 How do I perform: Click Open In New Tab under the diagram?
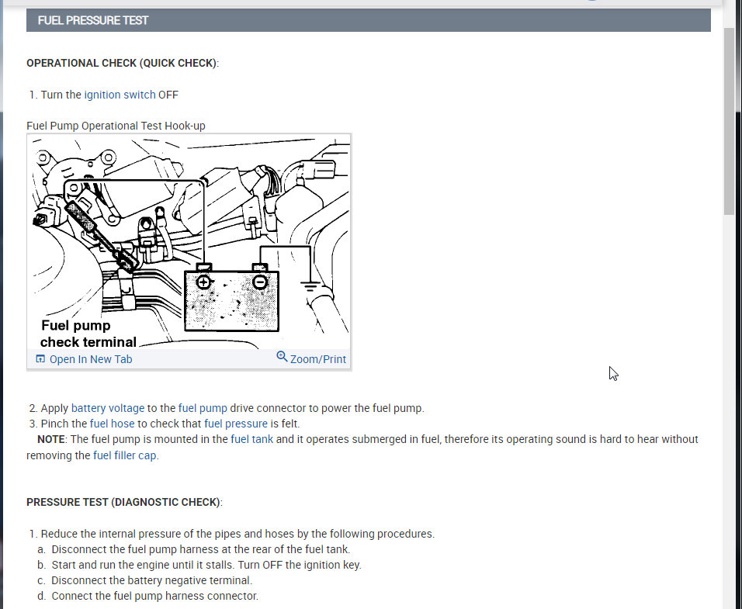click(x=91, y=359)
